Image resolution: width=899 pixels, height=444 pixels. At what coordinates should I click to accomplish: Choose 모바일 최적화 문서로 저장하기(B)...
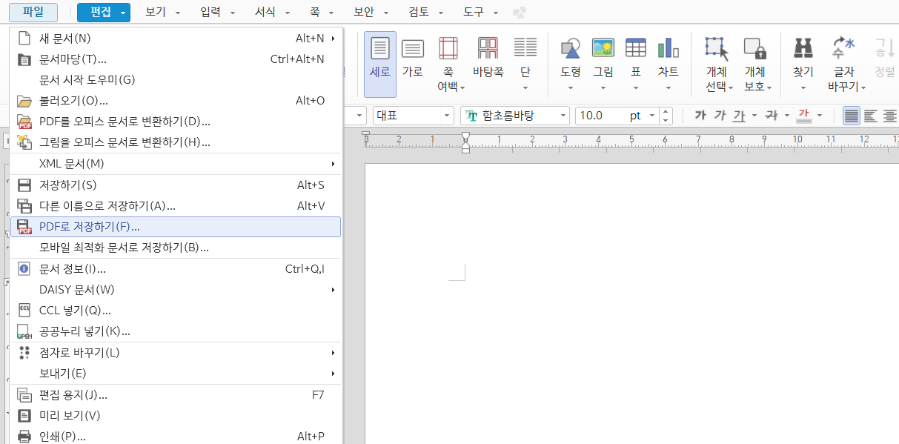176,248
